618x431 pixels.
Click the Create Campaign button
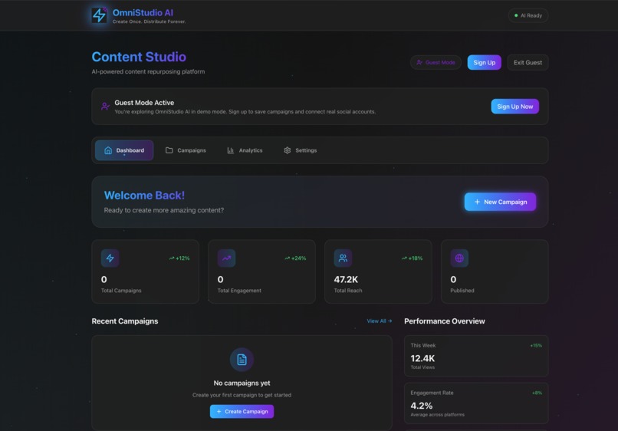(x=242, y=411)
